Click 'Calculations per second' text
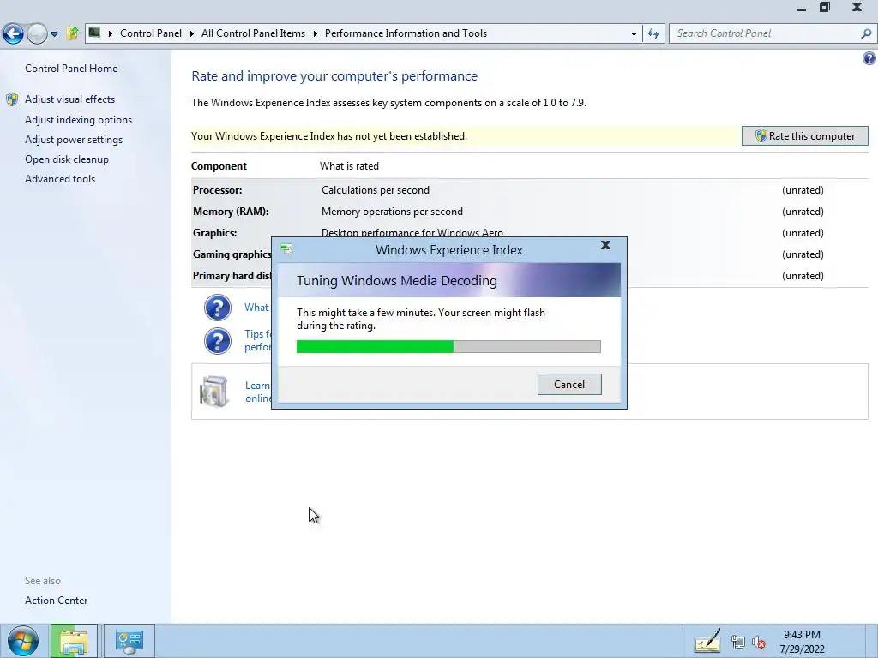 click(x=376, y=190)
